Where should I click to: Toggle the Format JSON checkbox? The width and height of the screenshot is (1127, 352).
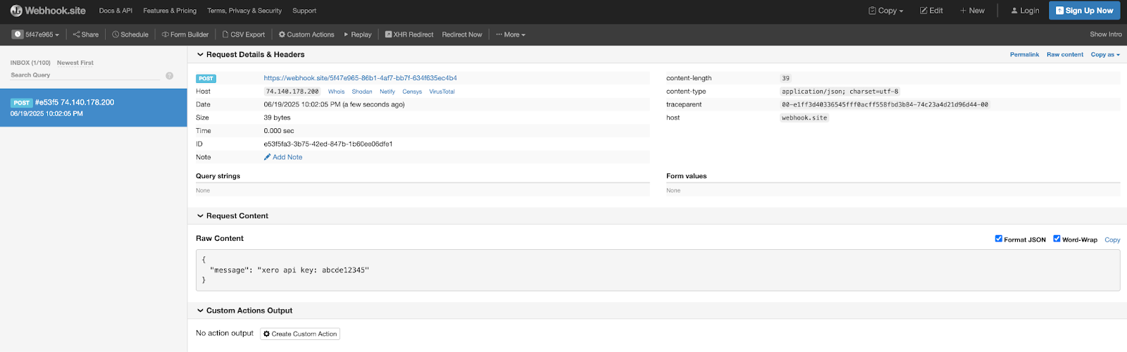[998, 239]
